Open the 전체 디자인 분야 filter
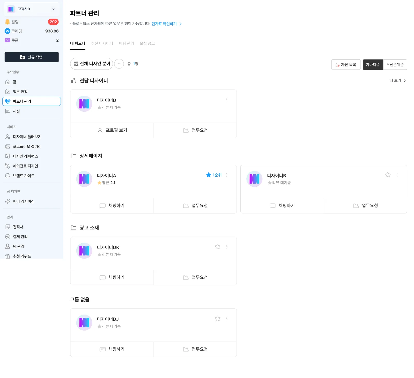The height and width of the screenshot is (378, 414). [92, 64]
